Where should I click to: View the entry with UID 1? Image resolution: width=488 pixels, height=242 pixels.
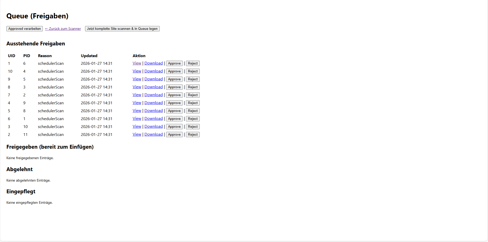(x=137, y=63)
